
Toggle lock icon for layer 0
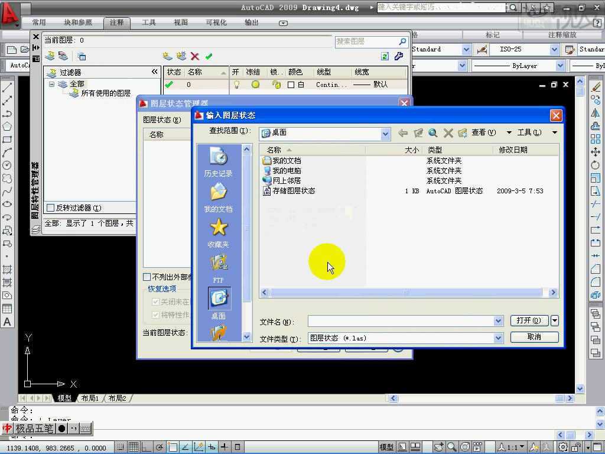click(x=277, y=85)
